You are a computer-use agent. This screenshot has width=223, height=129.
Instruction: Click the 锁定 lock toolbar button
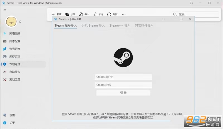pos(98,14)
